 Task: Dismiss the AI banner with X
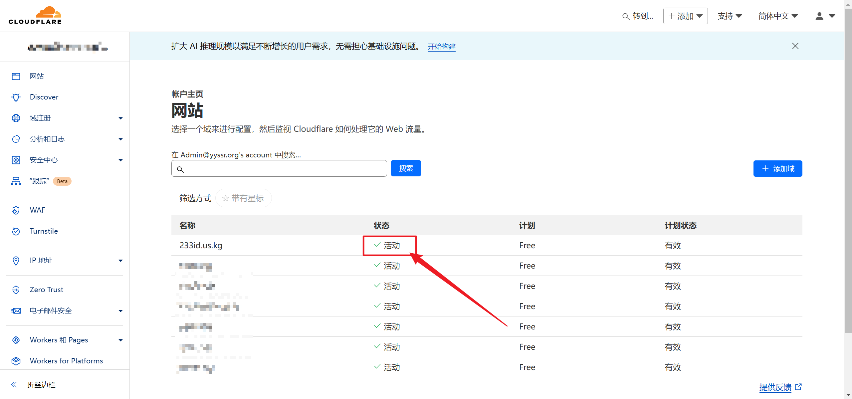tap(795, 46)
